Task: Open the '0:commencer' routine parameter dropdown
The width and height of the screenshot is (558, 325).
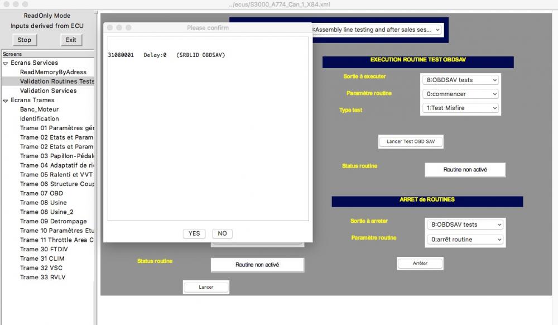Action: click(460, 94)
